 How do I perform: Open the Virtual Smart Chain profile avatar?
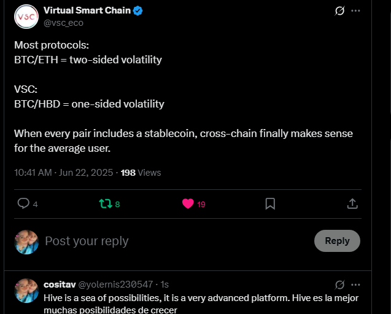[26, 17]
